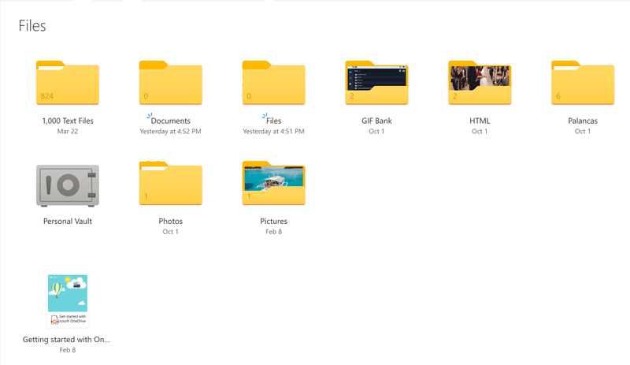Open the Personal Vault safe icon
The width and height of the screenshot is (630, 365).
click(68, 187)
